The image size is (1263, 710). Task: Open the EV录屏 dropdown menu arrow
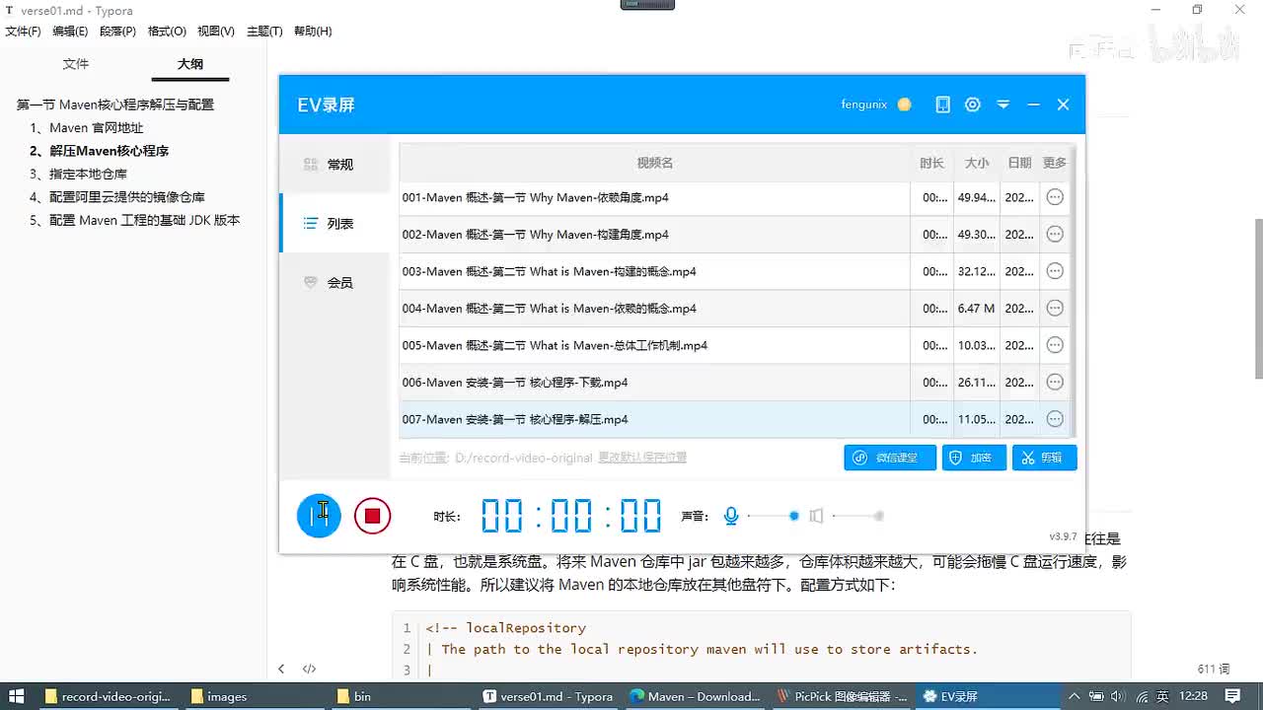click(x=1003, y=105)
